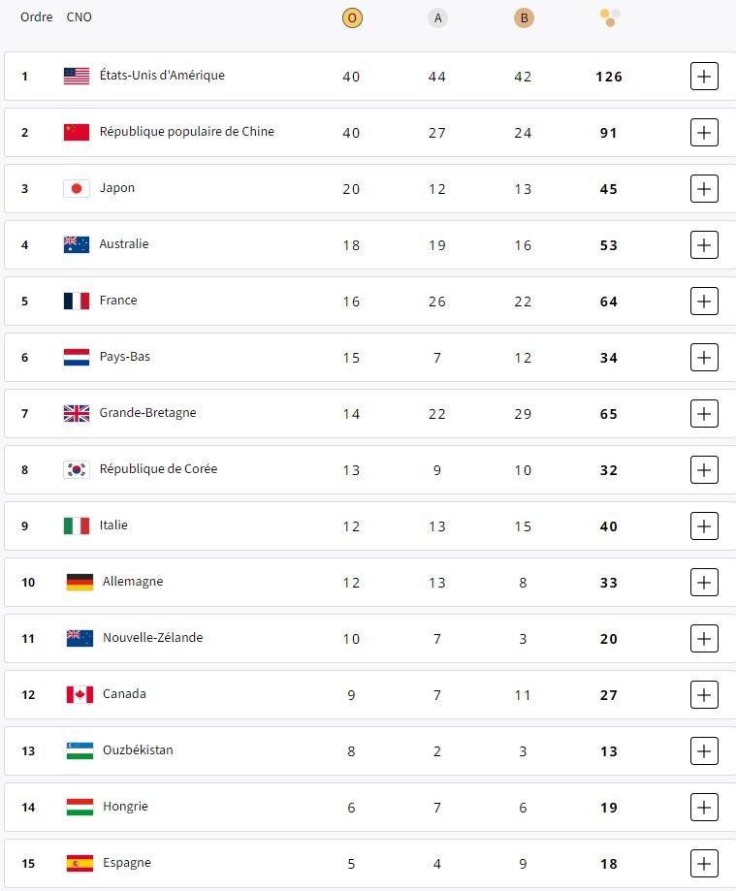This screenshot has height=891, width=736.
Task: Click the United States flag icon
Action: click(x=77, y=77)
